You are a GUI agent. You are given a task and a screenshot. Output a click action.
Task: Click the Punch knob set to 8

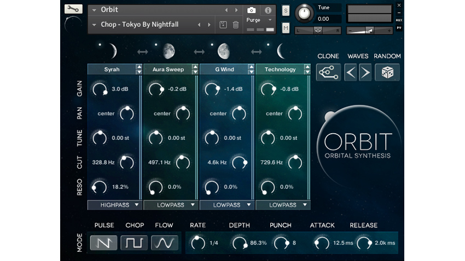click(281, 243)
